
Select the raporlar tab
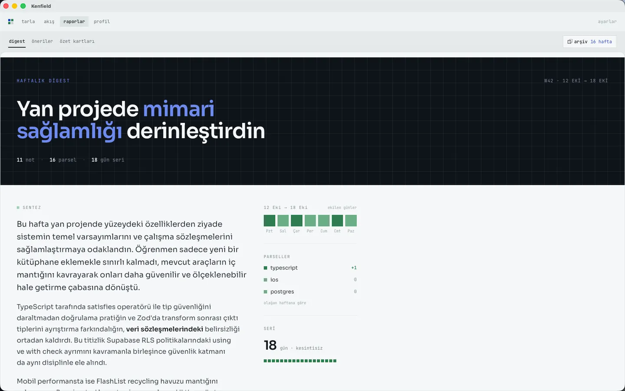(74, 21)
